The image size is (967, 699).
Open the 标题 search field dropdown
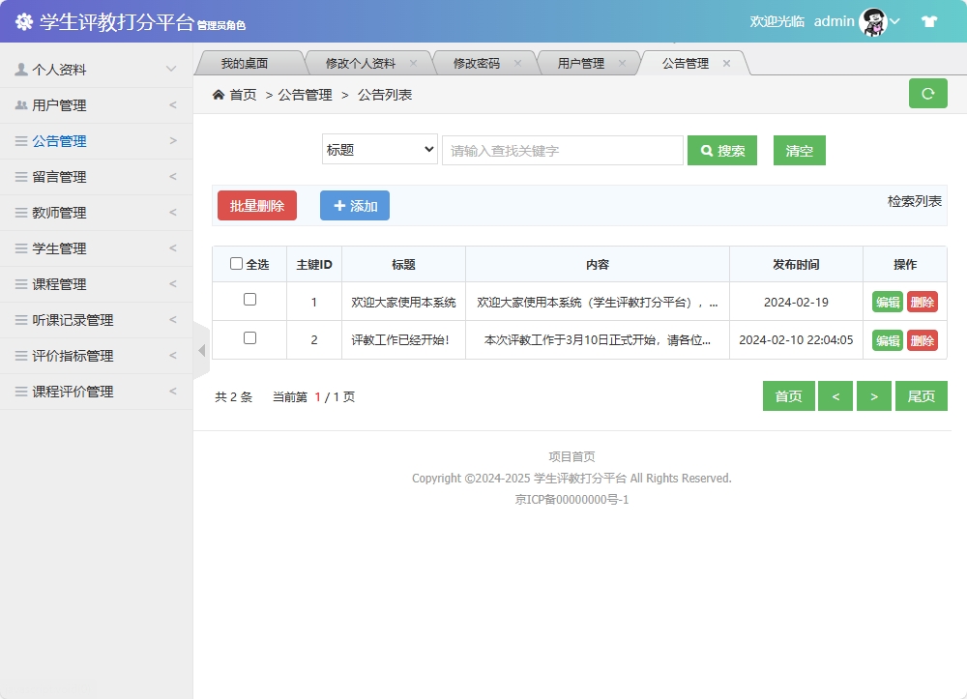(x=379, y=150)
